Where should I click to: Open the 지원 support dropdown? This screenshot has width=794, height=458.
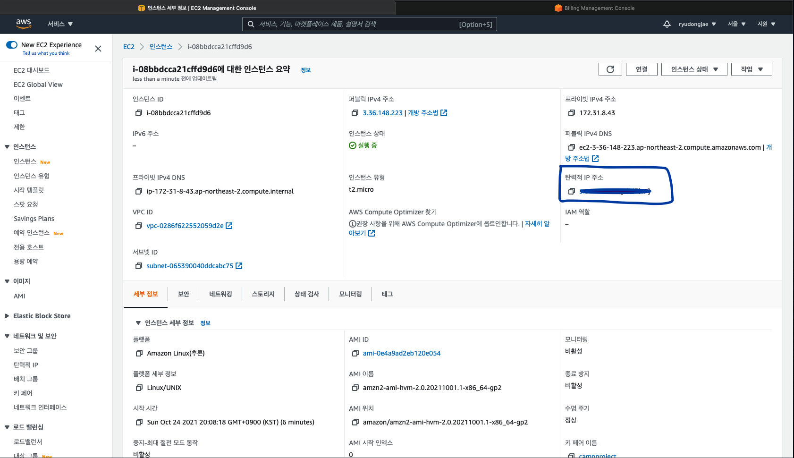(767, 24)
